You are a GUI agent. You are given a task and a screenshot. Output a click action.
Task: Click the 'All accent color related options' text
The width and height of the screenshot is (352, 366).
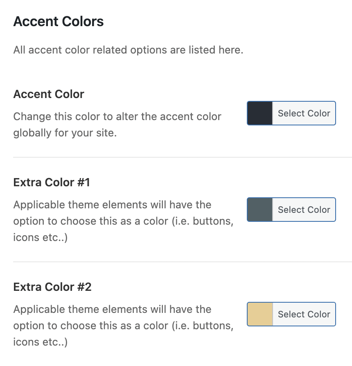point(128,50)
